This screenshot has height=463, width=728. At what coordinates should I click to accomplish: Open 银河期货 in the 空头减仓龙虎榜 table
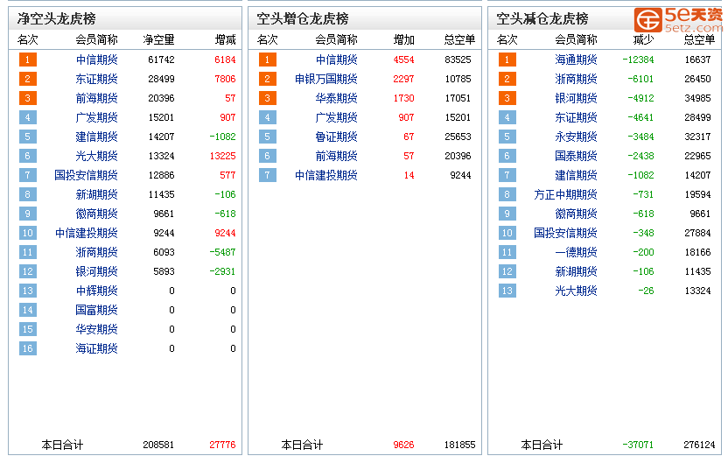(x=576, y=98)
